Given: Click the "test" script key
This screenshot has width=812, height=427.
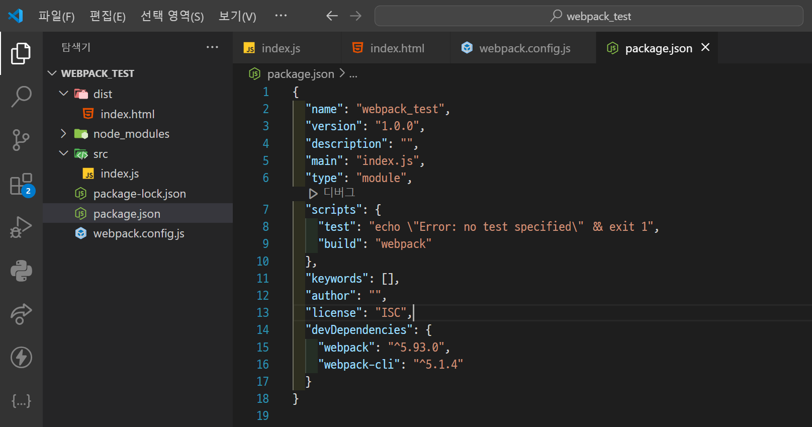Looking at the screenshot, I should coord(337,227).
